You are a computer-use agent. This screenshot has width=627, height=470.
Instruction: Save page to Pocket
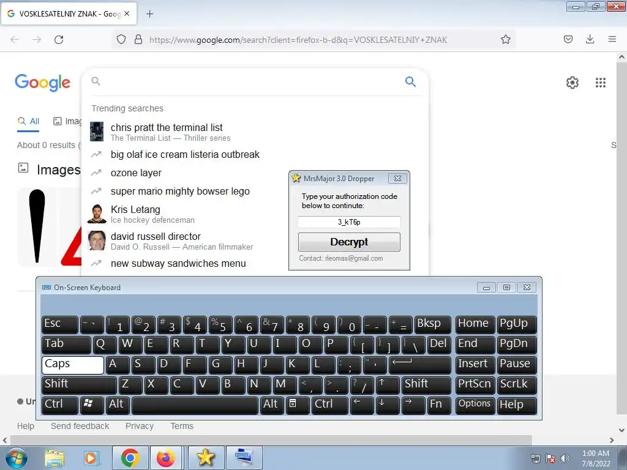[568, 39]
